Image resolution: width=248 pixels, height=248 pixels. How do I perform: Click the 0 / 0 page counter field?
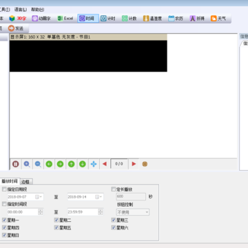[x=119, y=164]
